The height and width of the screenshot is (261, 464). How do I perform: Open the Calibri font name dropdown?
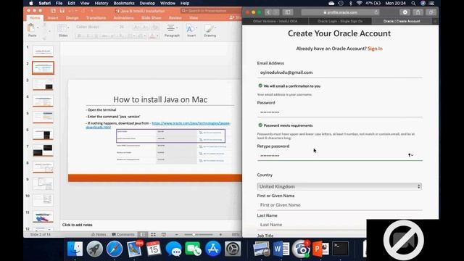click(x=95, y=27)
